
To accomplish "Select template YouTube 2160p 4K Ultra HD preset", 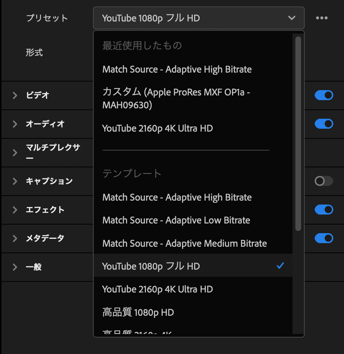I will (x=193, y=289).
